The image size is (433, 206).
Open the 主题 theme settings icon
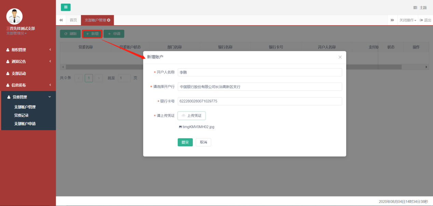415,8
